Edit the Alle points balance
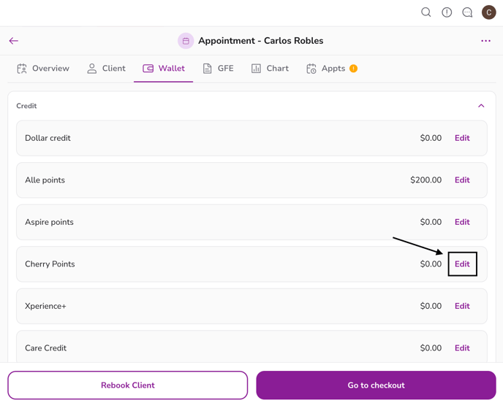 pos(462,180)
